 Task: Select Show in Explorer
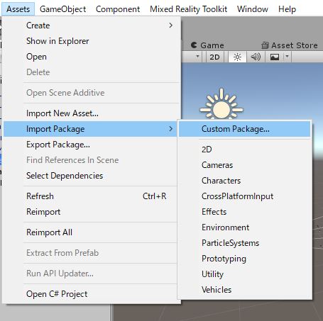(x=90, y=41)
